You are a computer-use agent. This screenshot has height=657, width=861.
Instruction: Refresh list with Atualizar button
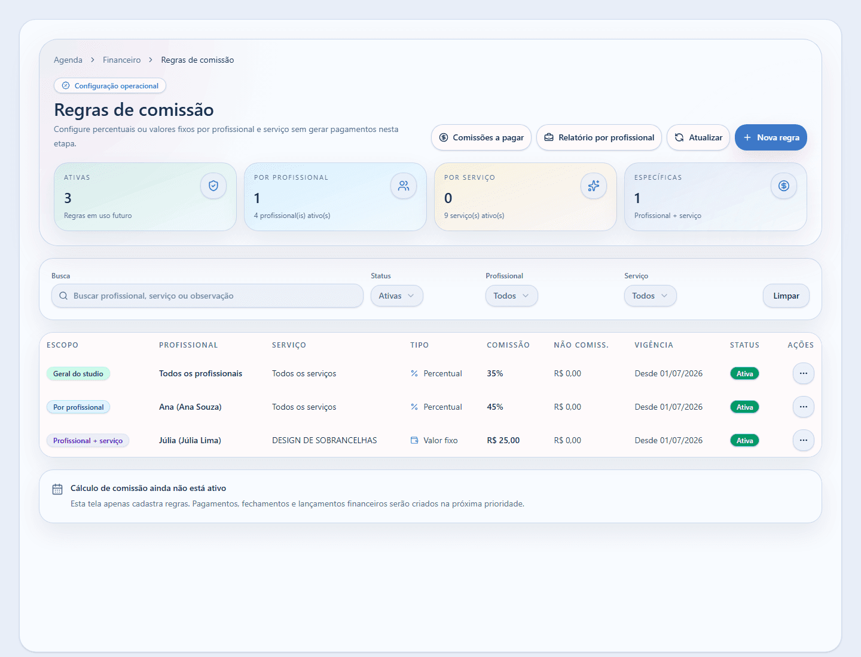[x=698, y=137]
